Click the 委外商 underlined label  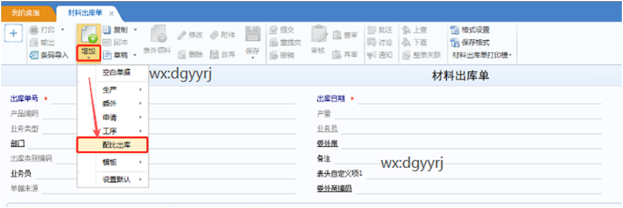[x=327, y=143]
